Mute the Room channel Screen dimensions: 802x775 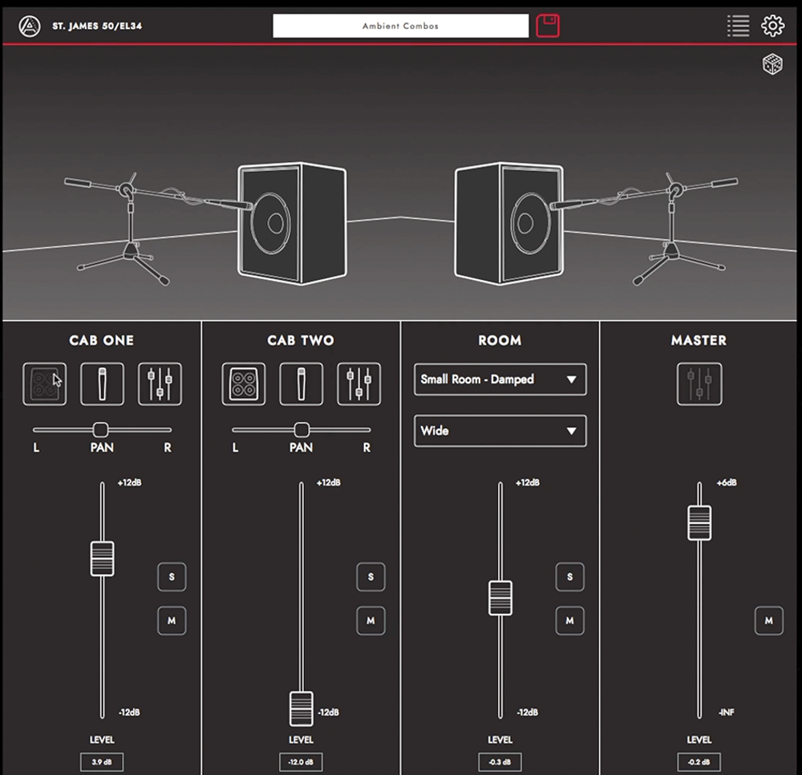click(x=569, y=620)
